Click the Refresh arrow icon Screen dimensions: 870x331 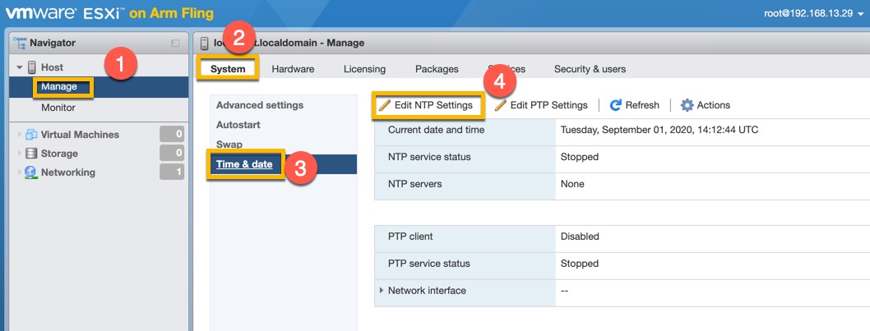[x=615, y=105]
